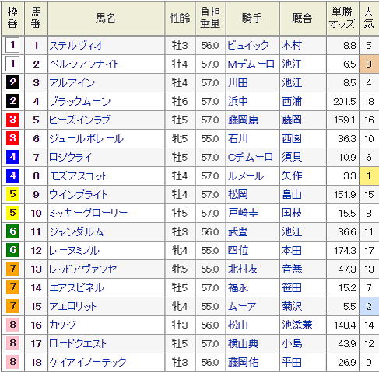Click the blue popularity 2 cell
Image resolution: width=379 pixels, height=372 pixels.
[x=369, y=307]
